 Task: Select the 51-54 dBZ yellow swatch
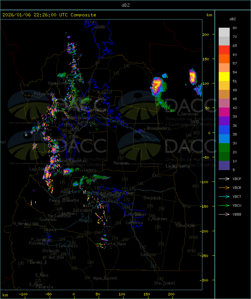tap(224, 77)
